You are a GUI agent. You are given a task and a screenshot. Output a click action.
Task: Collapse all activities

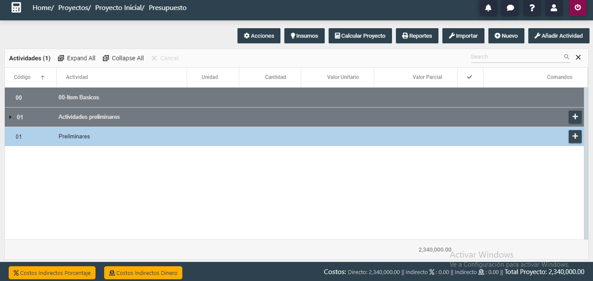(123, 58)
